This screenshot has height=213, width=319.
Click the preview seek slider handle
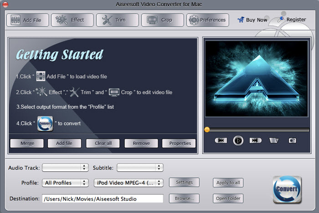207,129
